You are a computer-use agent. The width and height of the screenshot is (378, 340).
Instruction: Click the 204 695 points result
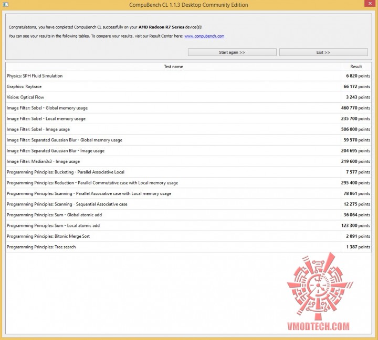tap(355, 151)
